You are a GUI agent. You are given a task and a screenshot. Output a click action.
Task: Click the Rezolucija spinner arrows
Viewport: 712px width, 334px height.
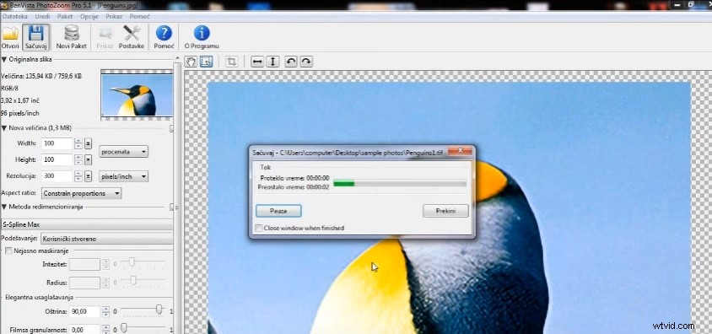[78, 176]
